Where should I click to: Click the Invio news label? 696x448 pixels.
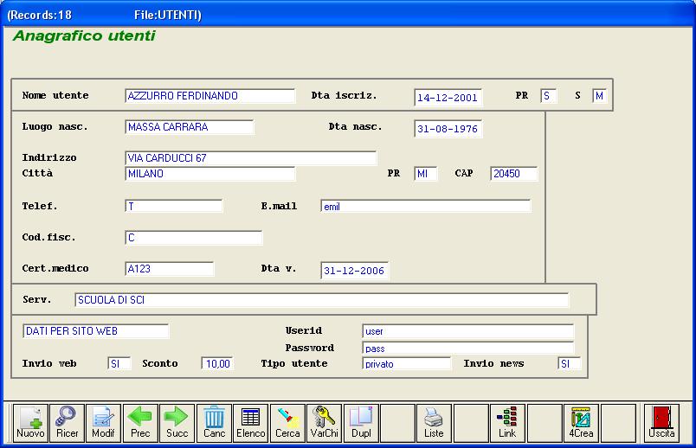[x=493, y=363]
